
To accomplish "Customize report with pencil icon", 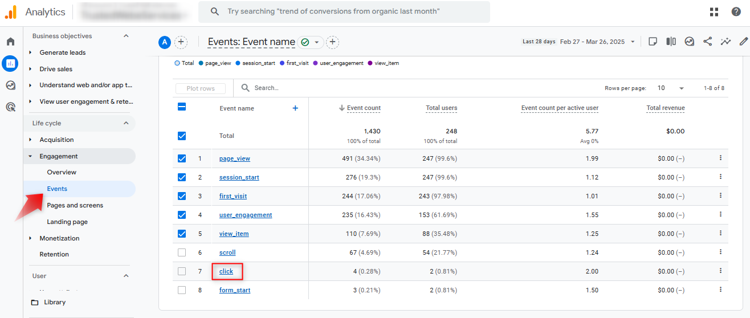I will (744, 42).
